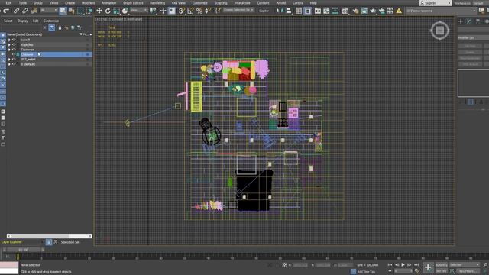Open the Modifier List dropdown
Viewport: 489px width, 275px height.
(x=473, y=37)
